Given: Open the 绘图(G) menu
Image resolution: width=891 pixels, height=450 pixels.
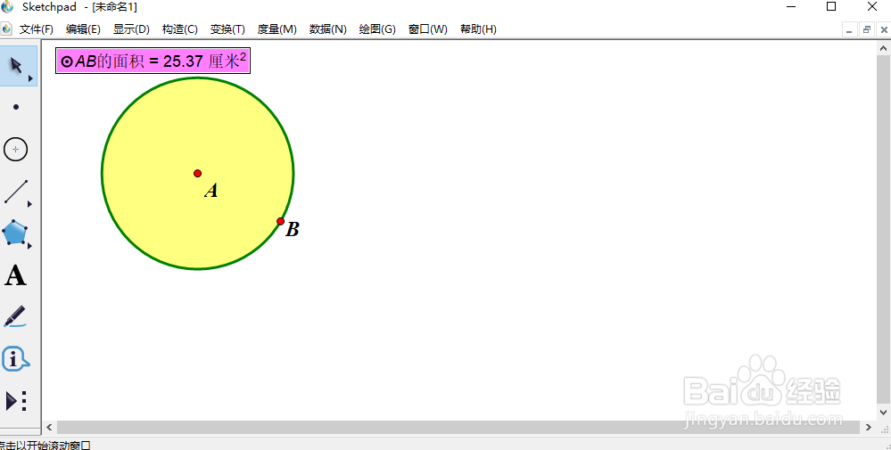Looking at the screenshot, I should point(377,29).
